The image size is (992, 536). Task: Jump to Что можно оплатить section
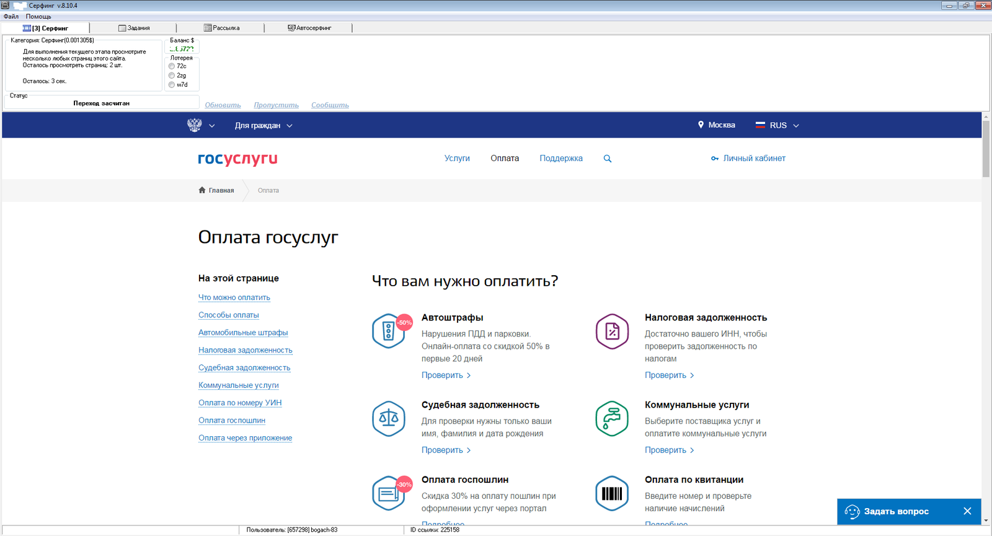pos(234,297)
